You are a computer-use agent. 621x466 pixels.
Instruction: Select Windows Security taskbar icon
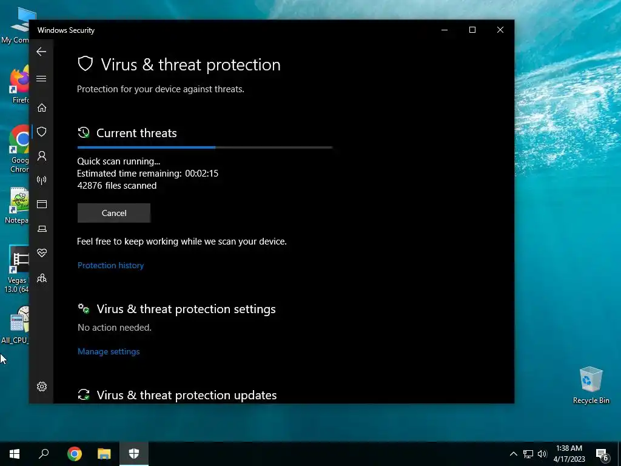pyautogui.click(x=134, y=454)
